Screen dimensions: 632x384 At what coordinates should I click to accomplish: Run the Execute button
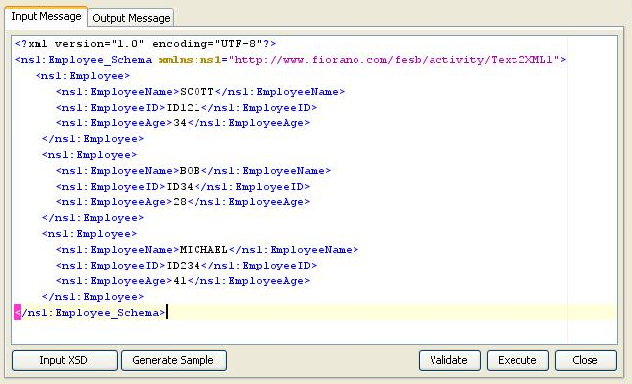(x=517, y=360)
